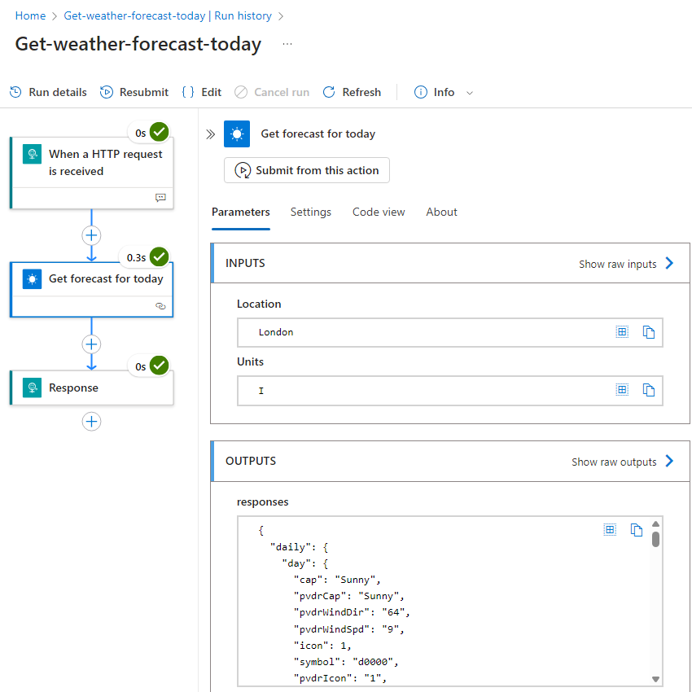The width and height of the screenshot is (692, 692).
Task: Show raw outputs chevron
Action: pyautogui.click(x=669, y=461)
